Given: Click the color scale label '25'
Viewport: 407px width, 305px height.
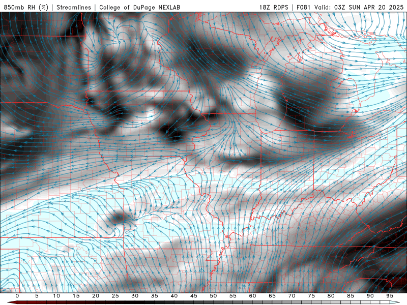Looking at the screenshot, I should (115, 296).
